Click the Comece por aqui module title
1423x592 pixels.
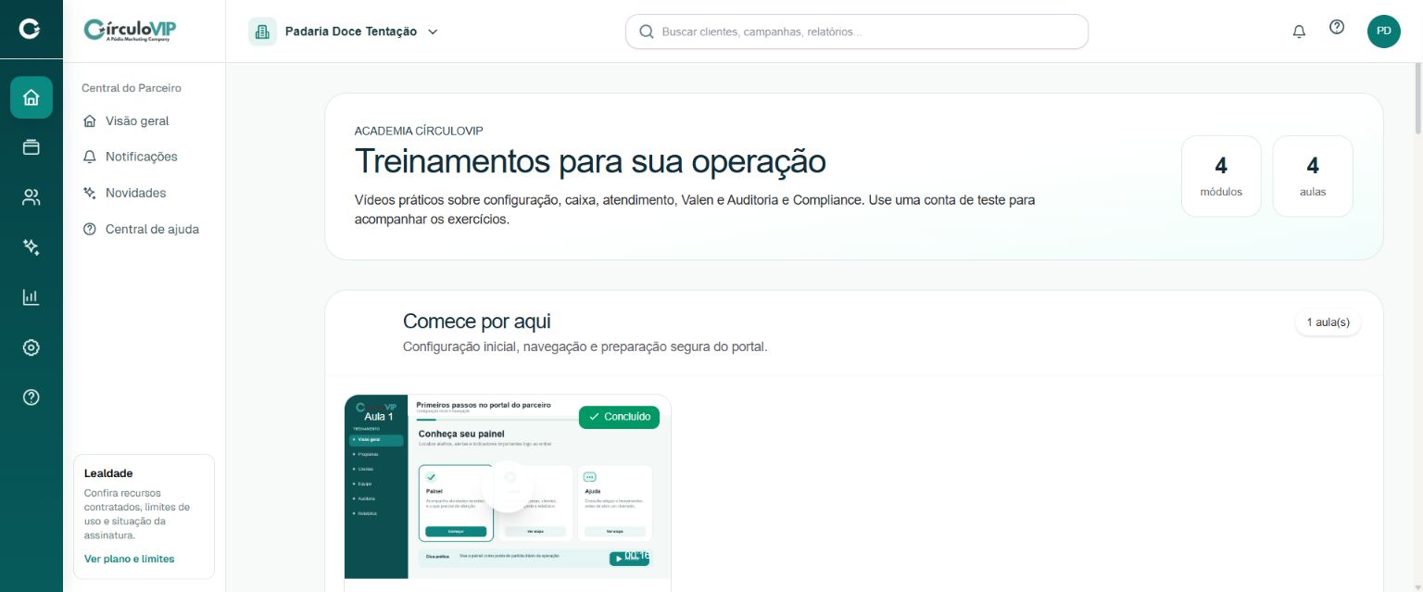(477, 321)
